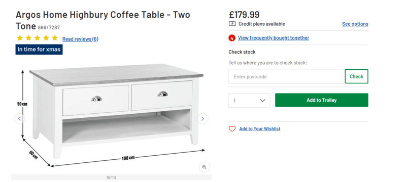Open the quantity dropdown

coord(249,100)
